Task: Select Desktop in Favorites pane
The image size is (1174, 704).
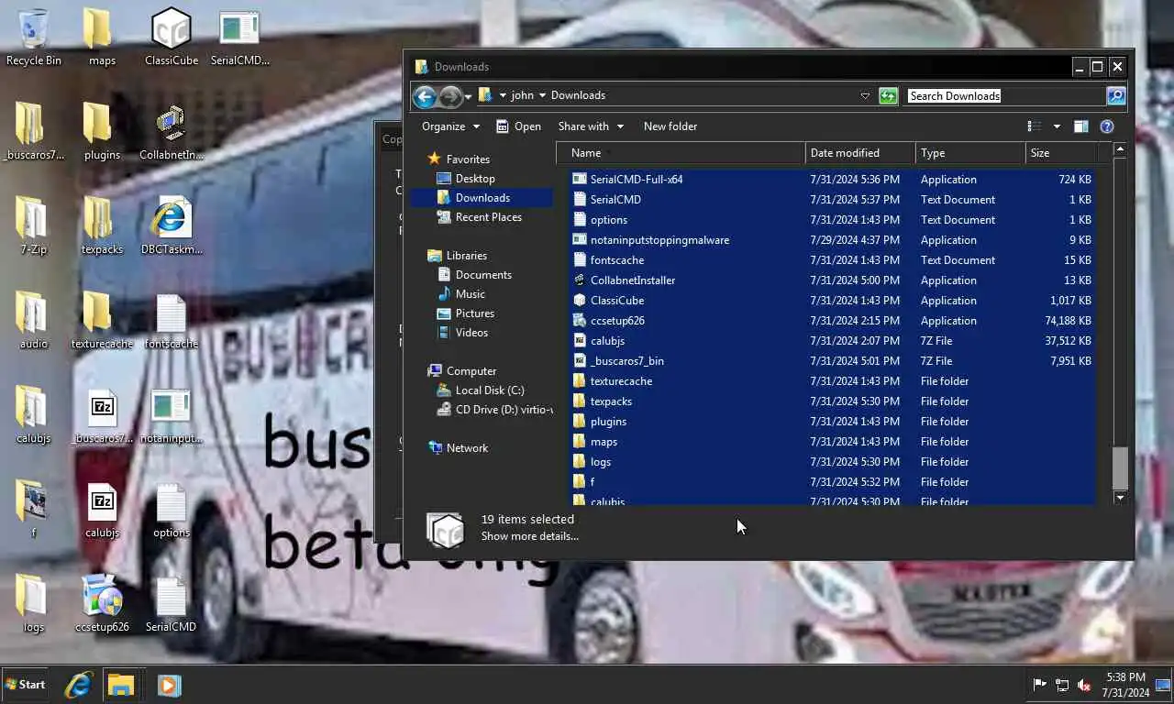Action: pyautogui.click(x=475, y=179)
